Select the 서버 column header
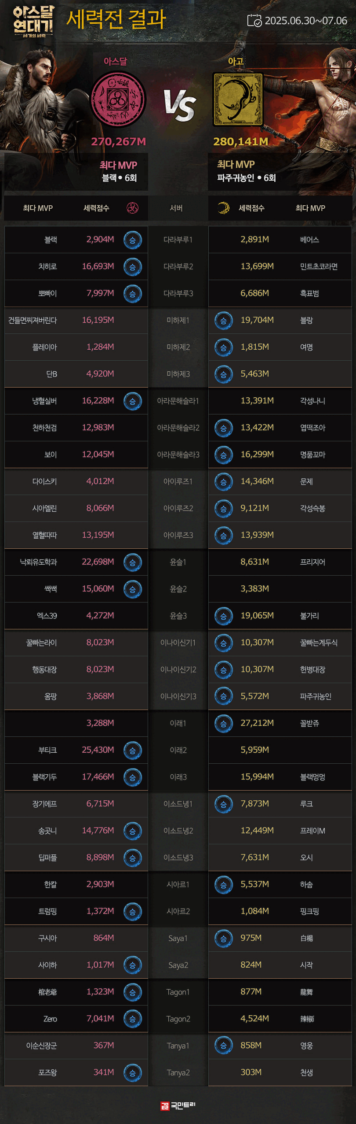Viewport: 356px width, 1124px height. pos(176,208)
